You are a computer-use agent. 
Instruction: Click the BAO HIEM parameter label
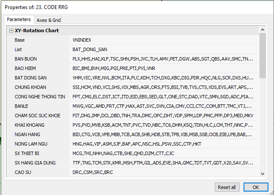pyautogui.click(x=25, y=68)
